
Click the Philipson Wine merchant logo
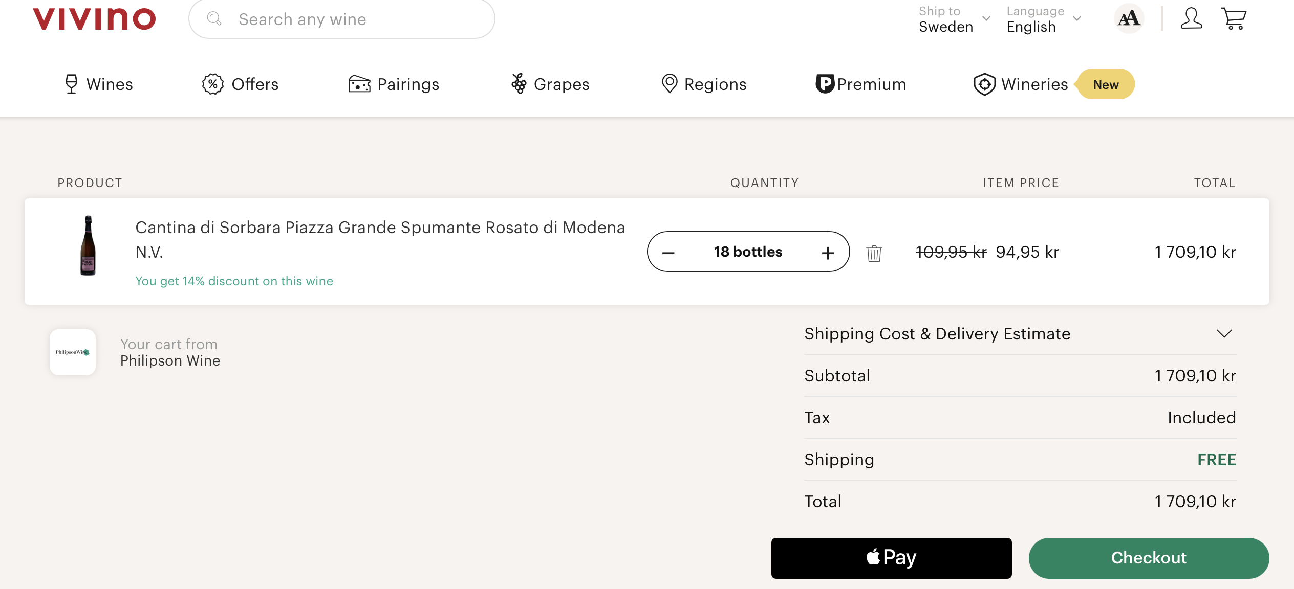pyautogui.click(x=73, y=352)
